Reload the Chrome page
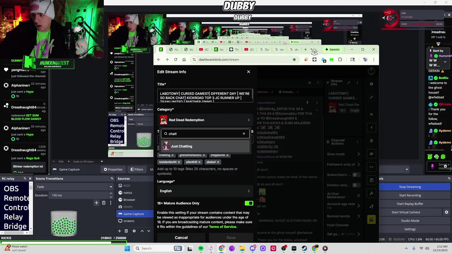 [x=176, y=60]
